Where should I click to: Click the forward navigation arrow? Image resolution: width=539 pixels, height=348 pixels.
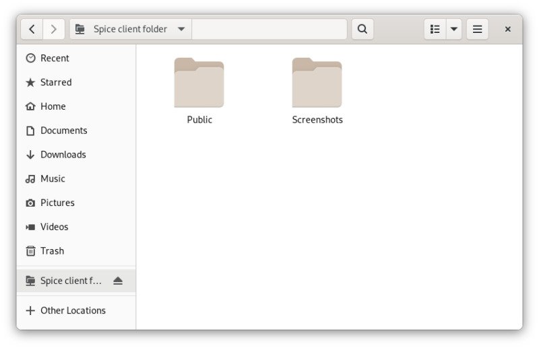pos(53,29)
